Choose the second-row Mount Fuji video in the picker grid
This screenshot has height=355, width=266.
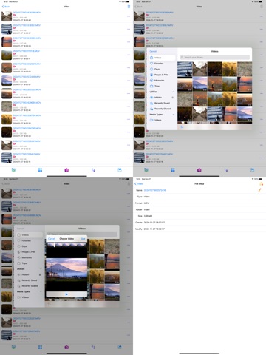199,84
